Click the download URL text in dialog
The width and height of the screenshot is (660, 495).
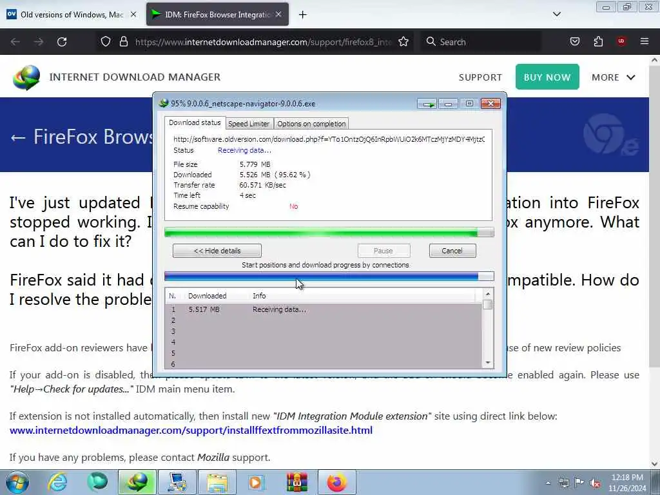pyautogui.click(x=329, y=139)
